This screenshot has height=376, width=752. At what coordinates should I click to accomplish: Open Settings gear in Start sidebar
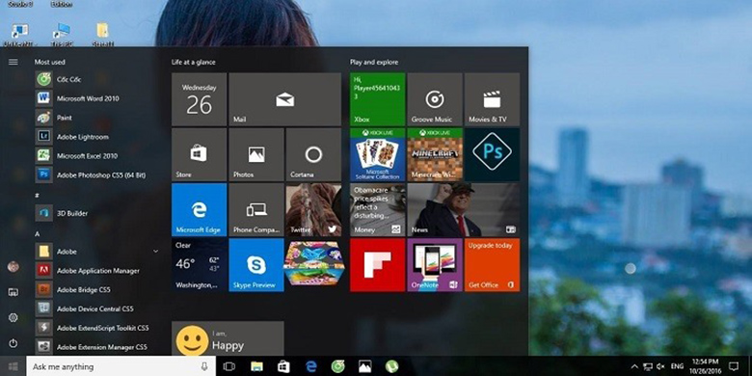point(13,317)
